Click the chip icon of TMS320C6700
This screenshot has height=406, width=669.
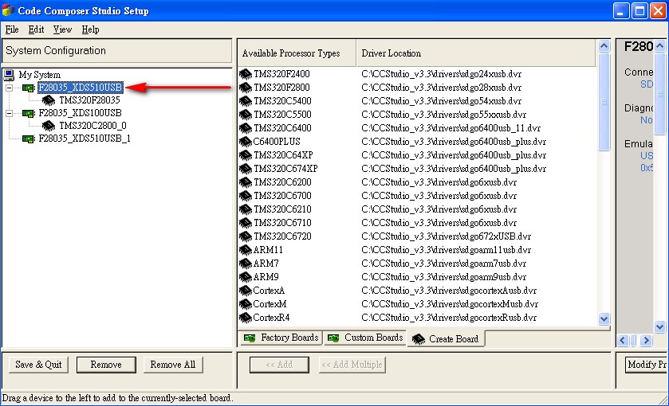(246, 196)
